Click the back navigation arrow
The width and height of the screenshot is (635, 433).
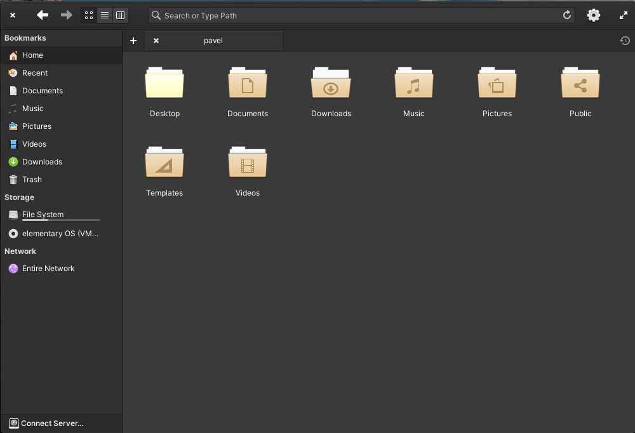[43, 15]
